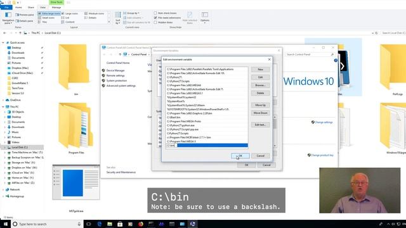Uncheck File name extensions option
The height and width of the screenshot is (228, 406).
pos(155,18)
